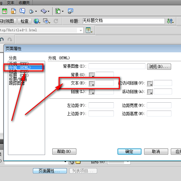The height and width of the screenshot is (181, 181).
Task: Click the 帮助(H) button
Action: tap(64, 151)
